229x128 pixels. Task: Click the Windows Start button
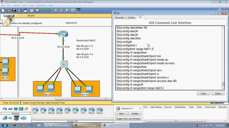5,125
